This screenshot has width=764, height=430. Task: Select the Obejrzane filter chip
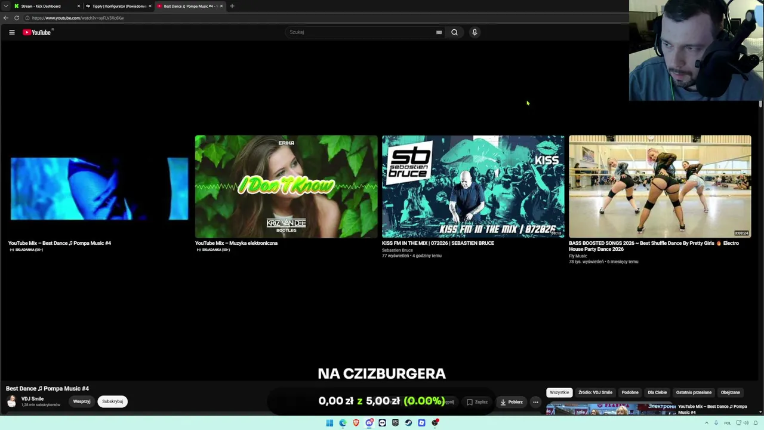pyautogui.click(x=731, y=392)
